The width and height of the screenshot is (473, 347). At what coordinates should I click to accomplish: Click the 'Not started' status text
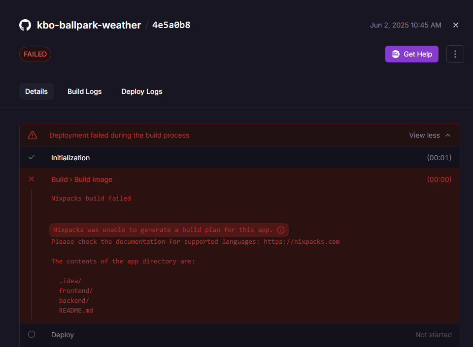(434, 335)
